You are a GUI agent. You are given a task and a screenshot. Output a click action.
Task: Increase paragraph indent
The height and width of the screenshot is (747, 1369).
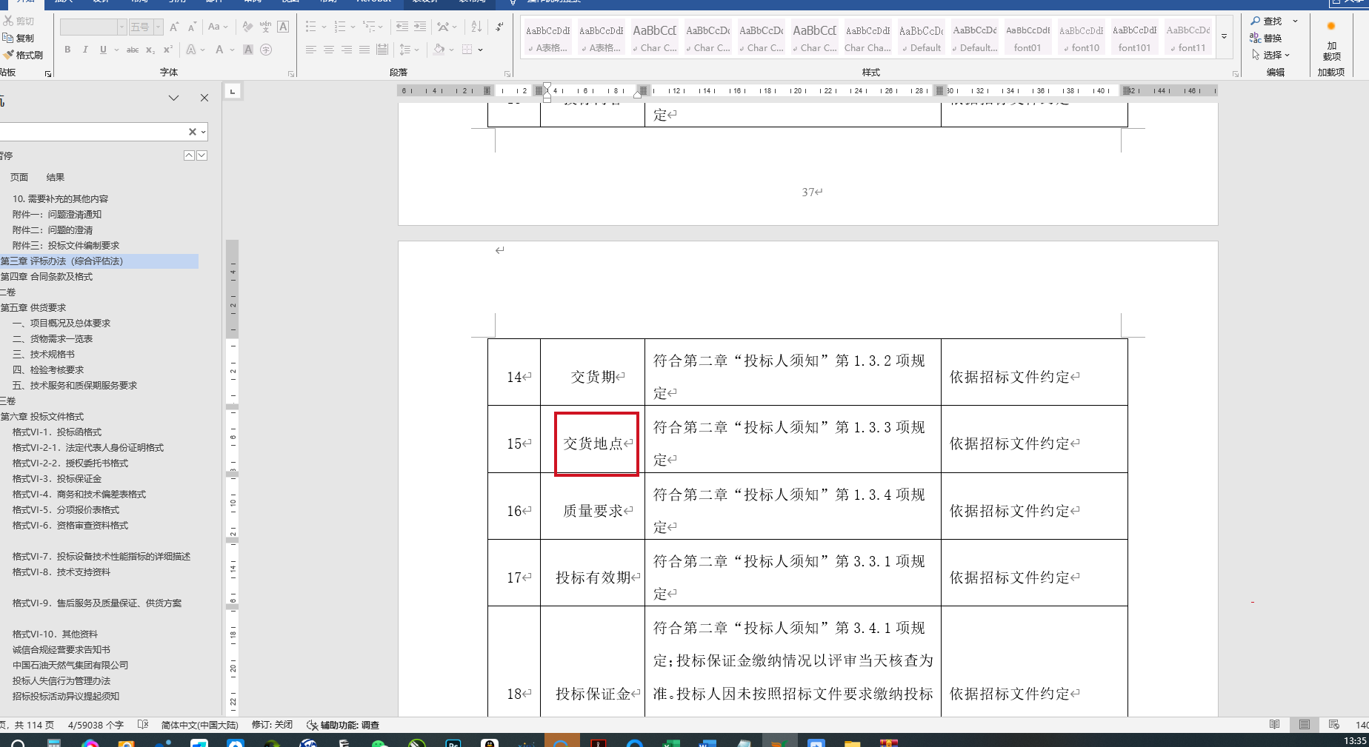420,27
